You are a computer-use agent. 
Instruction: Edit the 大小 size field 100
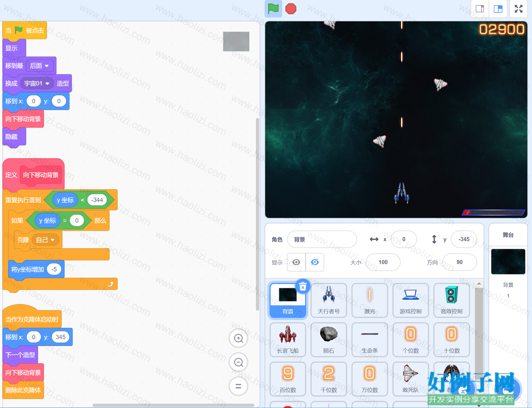383,262
